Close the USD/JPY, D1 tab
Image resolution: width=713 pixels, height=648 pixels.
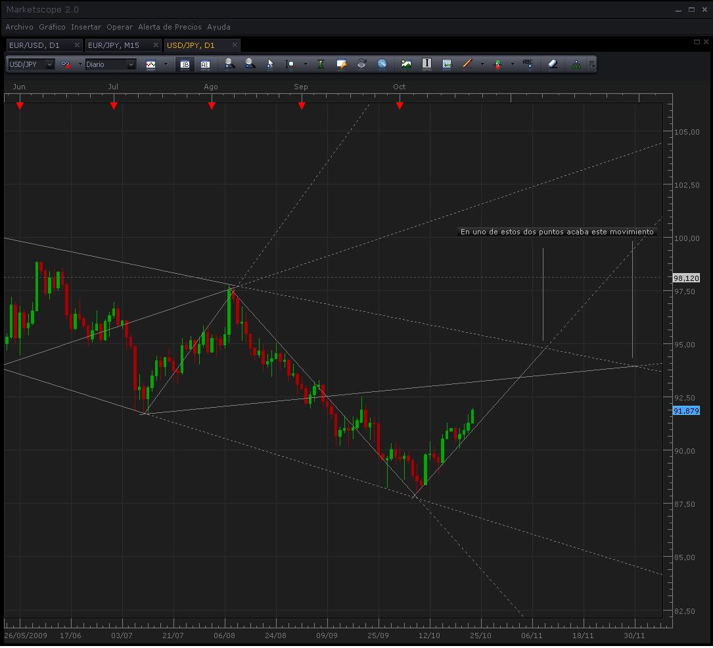(x=235, y=45)
